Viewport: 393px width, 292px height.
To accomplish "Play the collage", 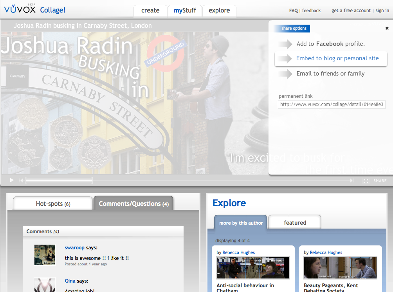I will point(11,180).
